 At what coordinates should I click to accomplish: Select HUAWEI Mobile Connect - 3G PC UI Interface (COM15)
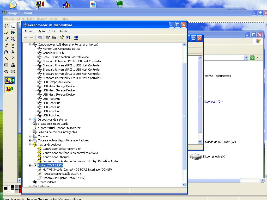coord(77,170)
